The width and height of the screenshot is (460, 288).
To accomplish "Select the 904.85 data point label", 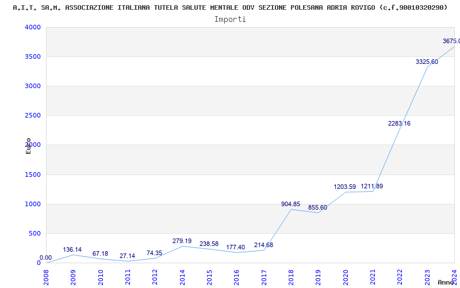I will click(x=290, y=204).
